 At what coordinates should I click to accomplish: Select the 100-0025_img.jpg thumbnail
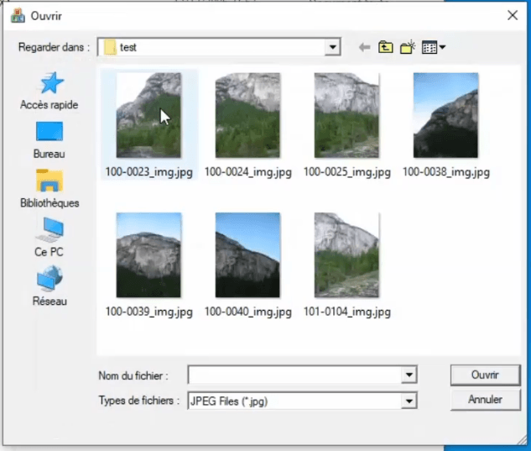346,116
